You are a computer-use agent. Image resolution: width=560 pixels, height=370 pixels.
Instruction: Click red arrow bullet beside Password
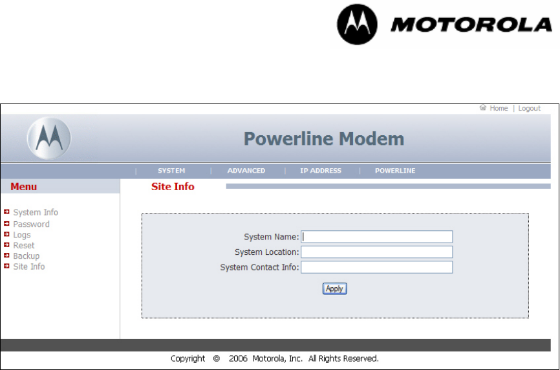pos(6,224)
